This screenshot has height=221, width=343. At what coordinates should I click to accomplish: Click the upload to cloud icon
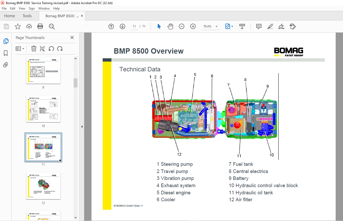pyautogui.click(x=29, y=26)
